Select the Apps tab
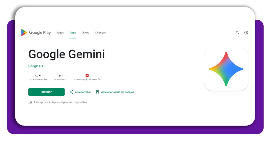Viewport: 271px width, 142px height. point(73,33)
